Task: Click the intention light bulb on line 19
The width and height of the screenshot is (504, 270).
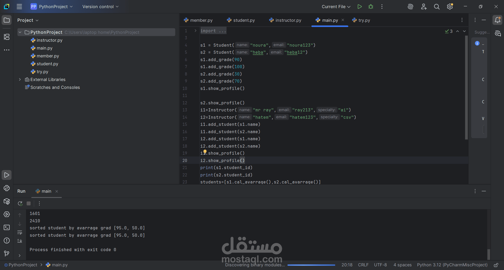Action: (x=205, y=152)
